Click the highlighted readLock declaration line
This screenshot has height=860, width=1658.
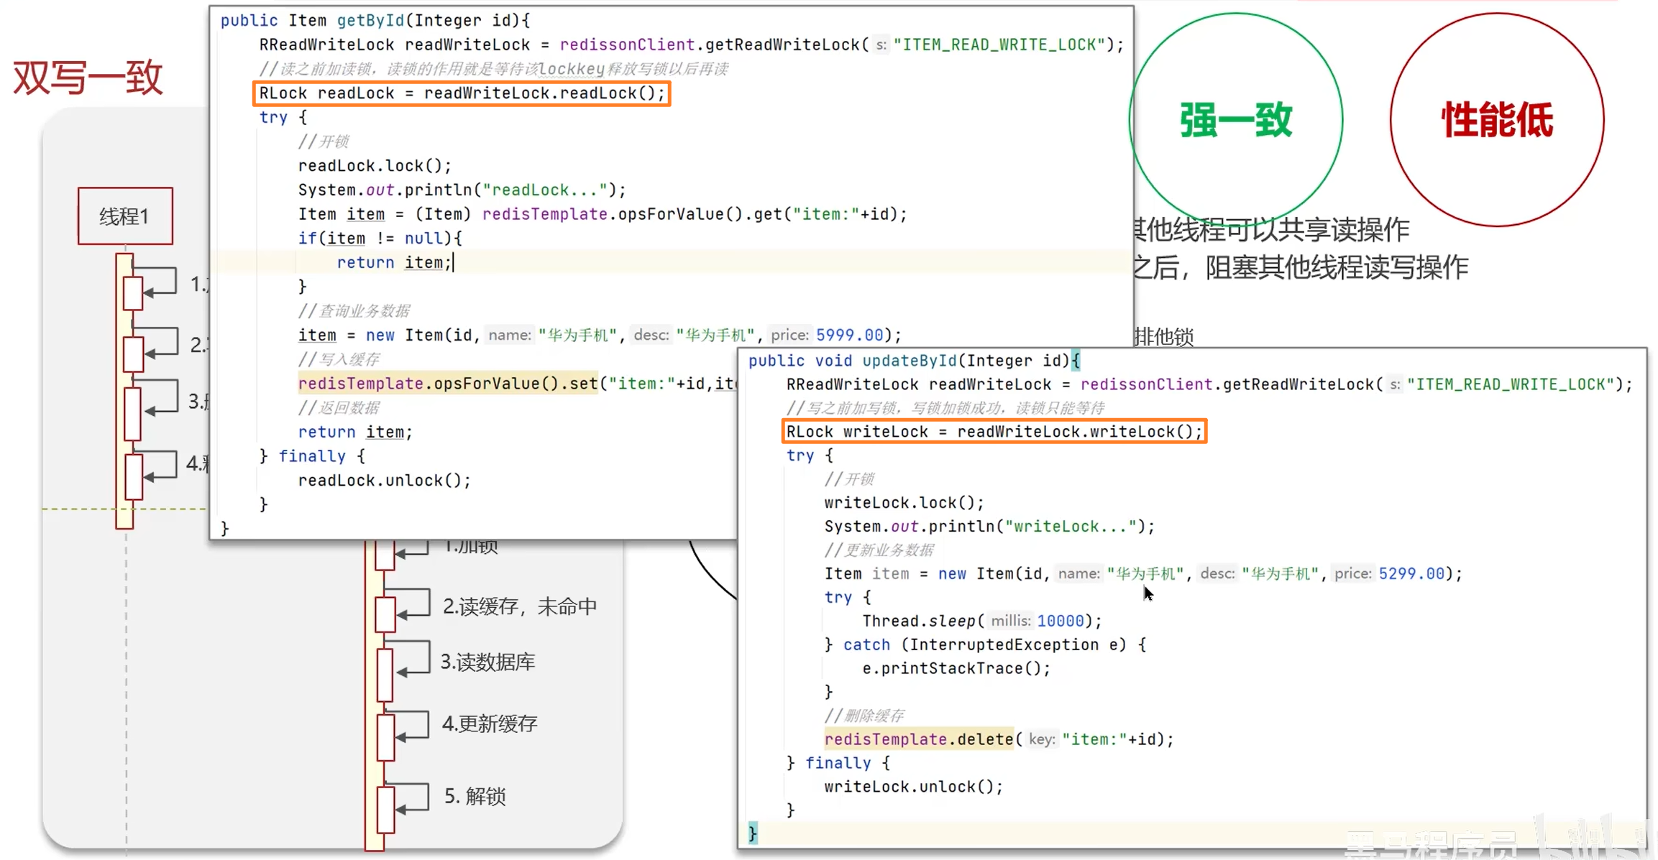[462, 93]
